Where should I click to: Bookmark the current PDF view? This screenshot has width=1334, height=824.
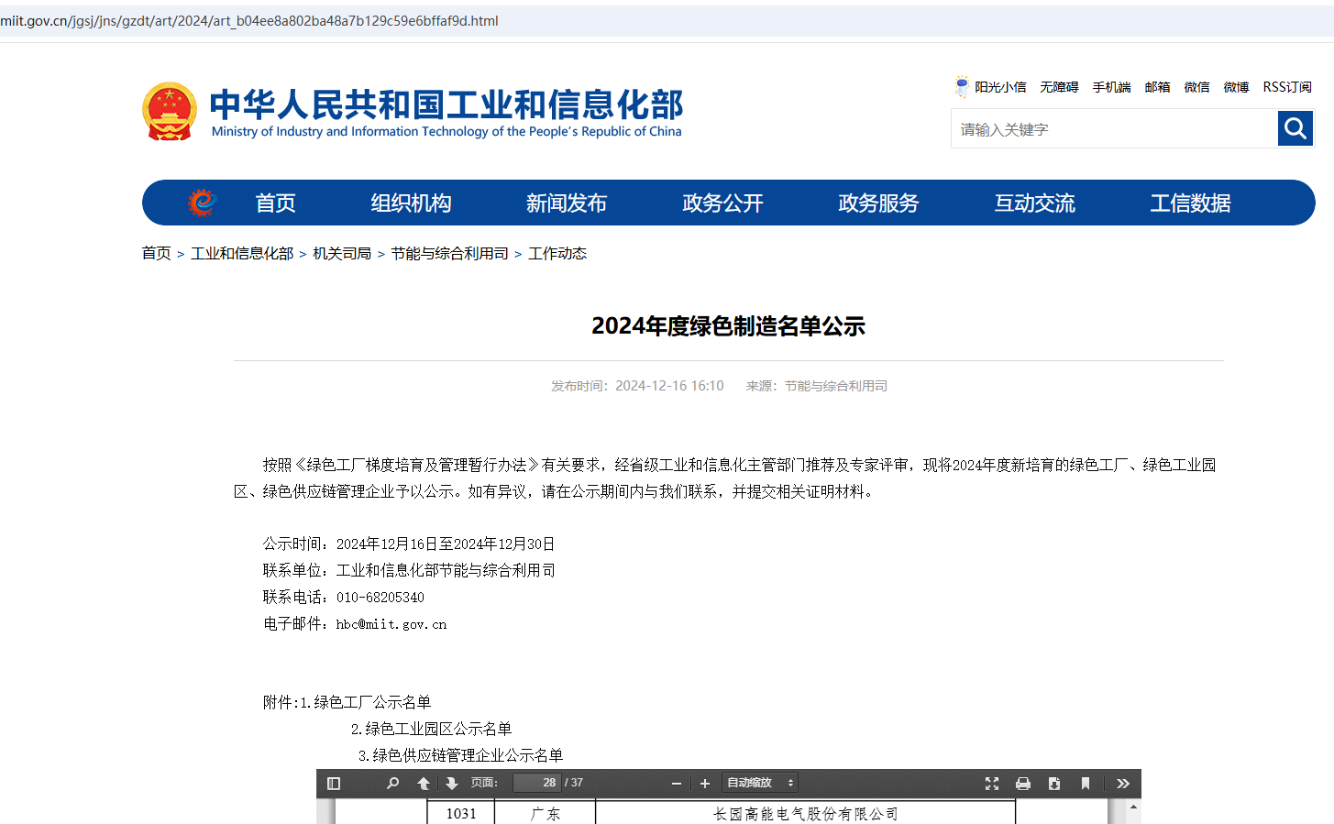(1086, 783)
